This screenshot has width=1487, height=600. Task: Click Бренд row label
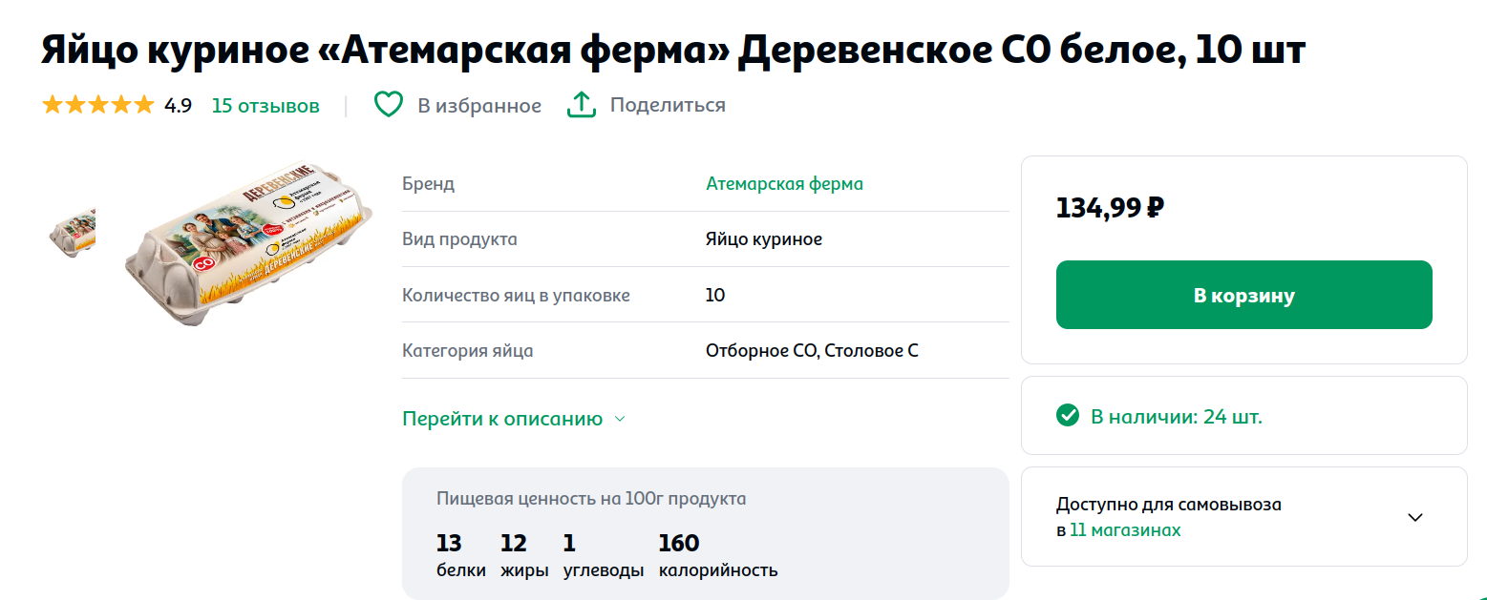pos(428,184)
